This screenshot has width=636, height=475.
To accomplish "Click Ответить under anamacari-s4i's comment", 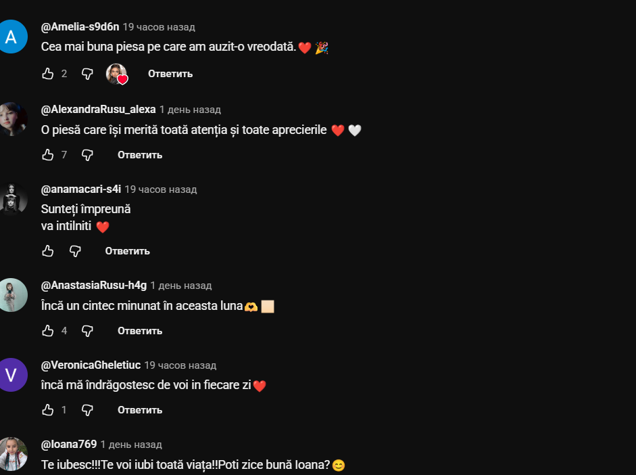I will (x=127, y=251).
